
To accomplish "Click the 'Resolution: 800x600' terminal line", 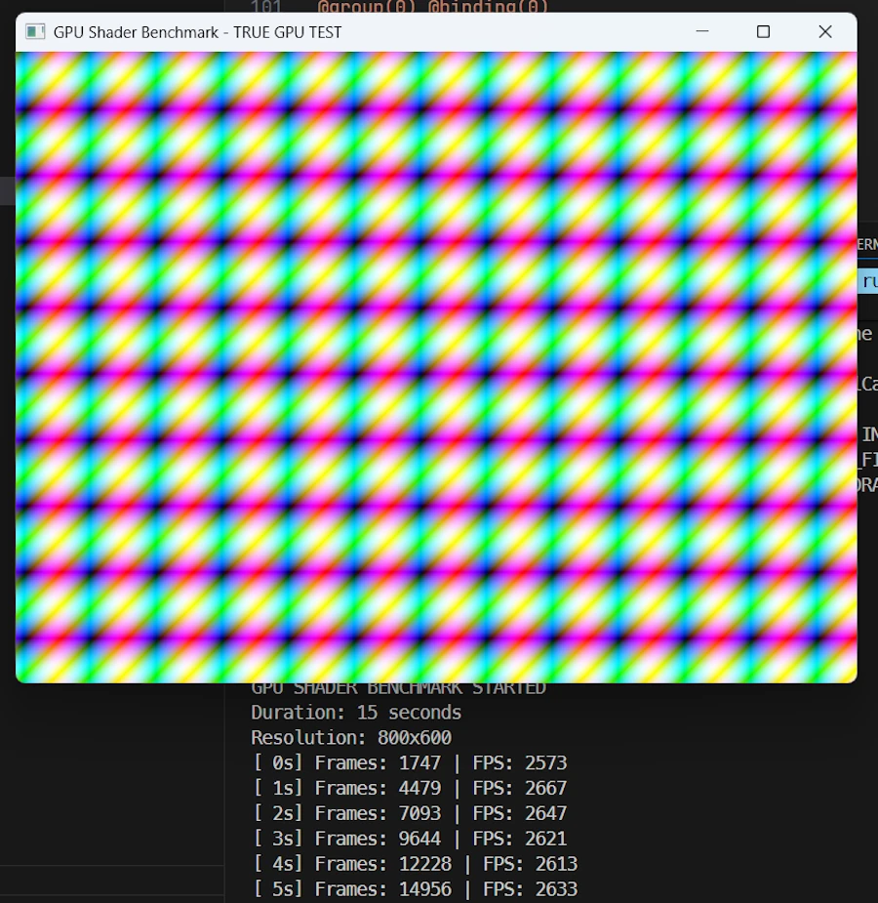I will point(351,737).
